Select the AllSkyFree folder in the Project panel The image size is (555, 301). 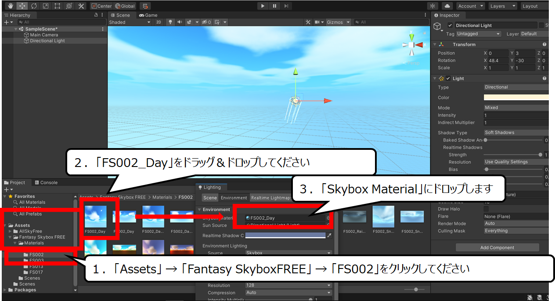pyautogui.click(x=30, y=231)
